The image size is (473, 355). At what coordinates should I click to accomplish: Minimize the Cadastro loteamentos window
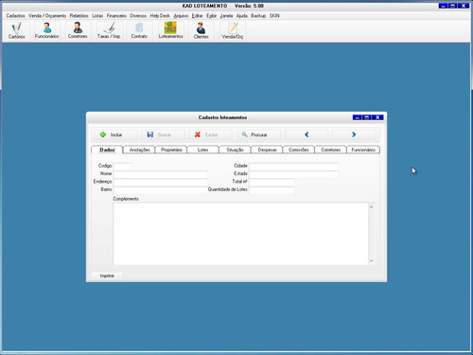(357, 117)
